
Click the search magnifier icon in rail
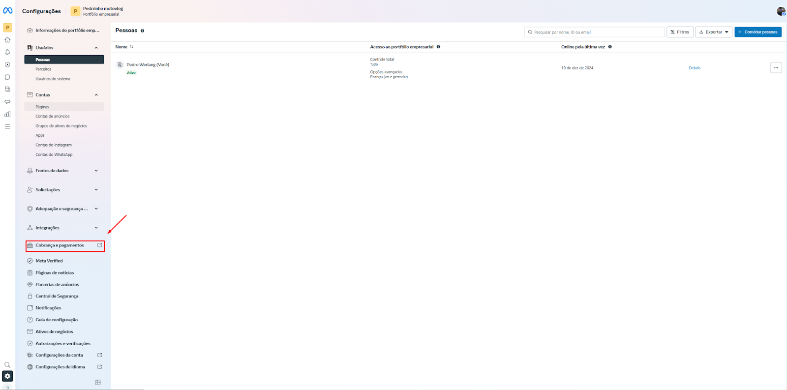(7, 365)
